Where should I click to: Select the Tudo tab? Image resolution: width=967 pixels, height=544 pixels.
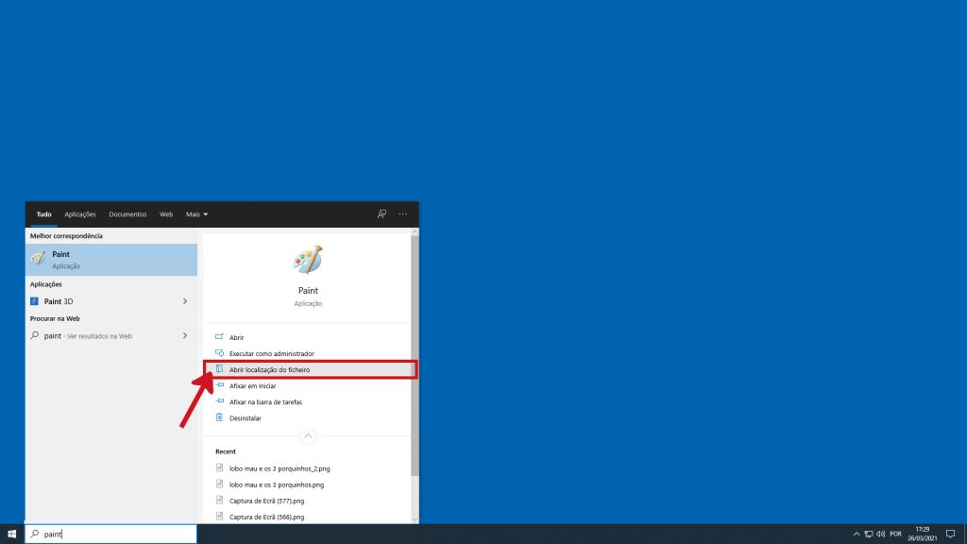tap(43, 214)
